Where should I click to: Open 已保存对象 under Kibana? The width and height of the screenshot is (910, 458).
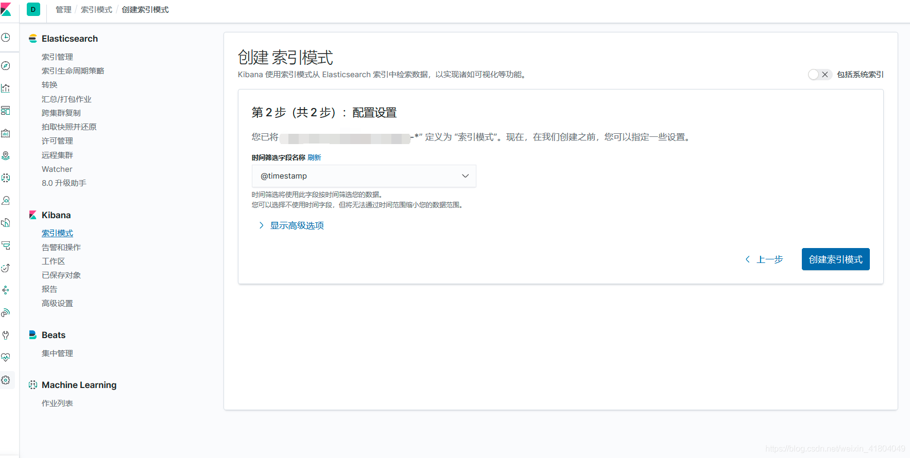tap(61, 275)
